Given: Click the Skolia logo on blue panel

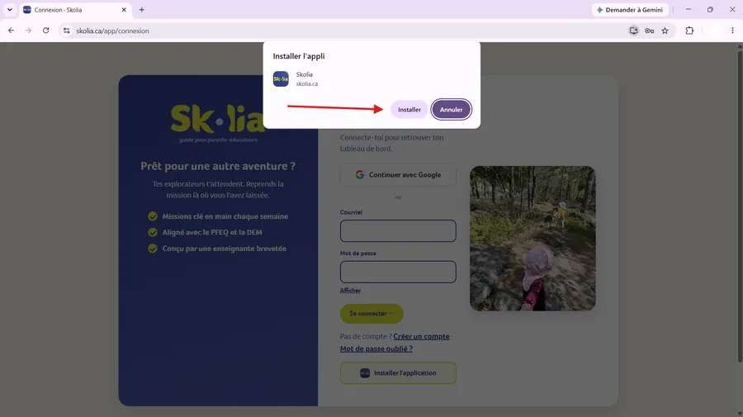Looking at the screenshot, I should tap(218, 123).
